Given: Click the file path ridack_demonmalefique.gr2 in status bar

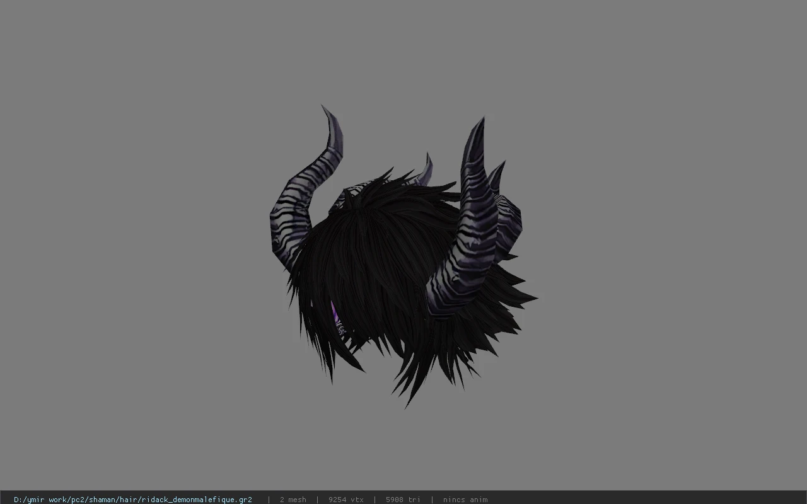Looking at the screenshot, I should tap(133, 500).
